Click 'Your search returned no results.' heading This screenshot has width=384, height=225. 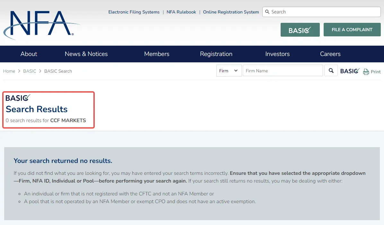point(63,161)
